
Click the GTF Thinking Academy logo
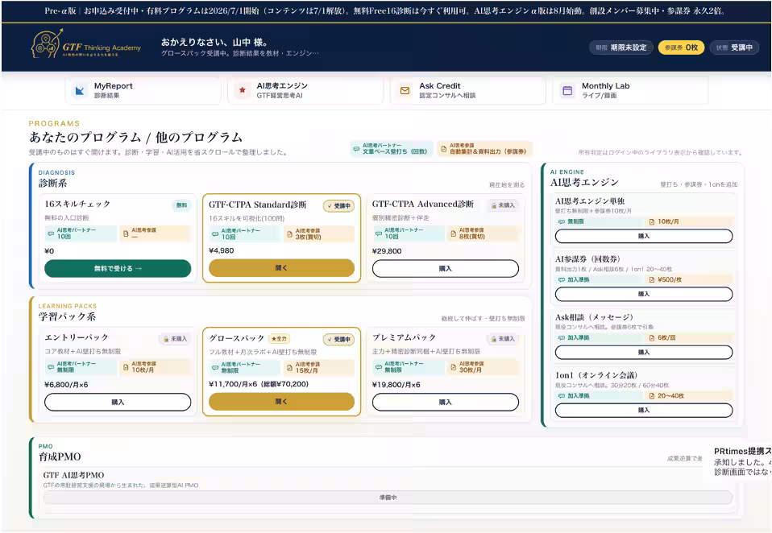pos(86,45)
